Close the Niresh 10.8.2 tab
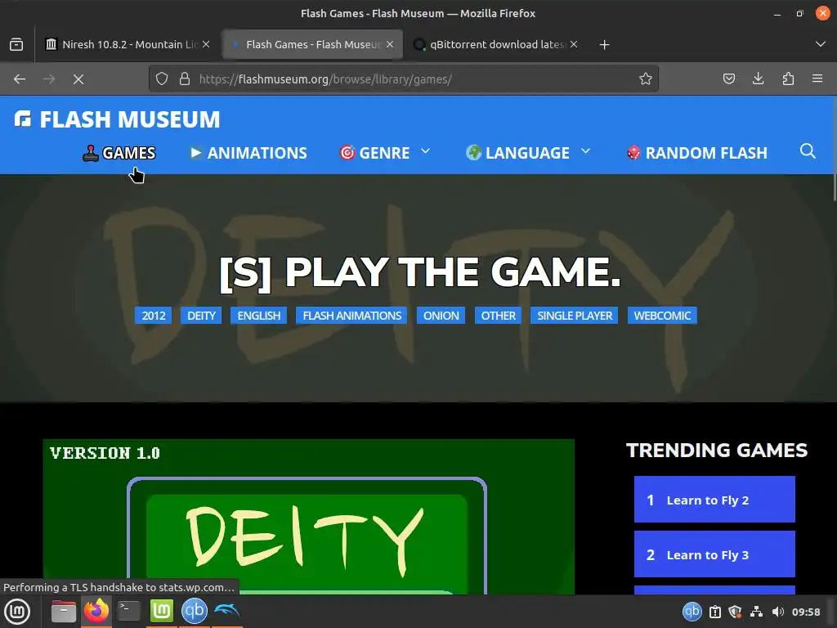Screen dimensions: 837x628 (x=206, y=44)
